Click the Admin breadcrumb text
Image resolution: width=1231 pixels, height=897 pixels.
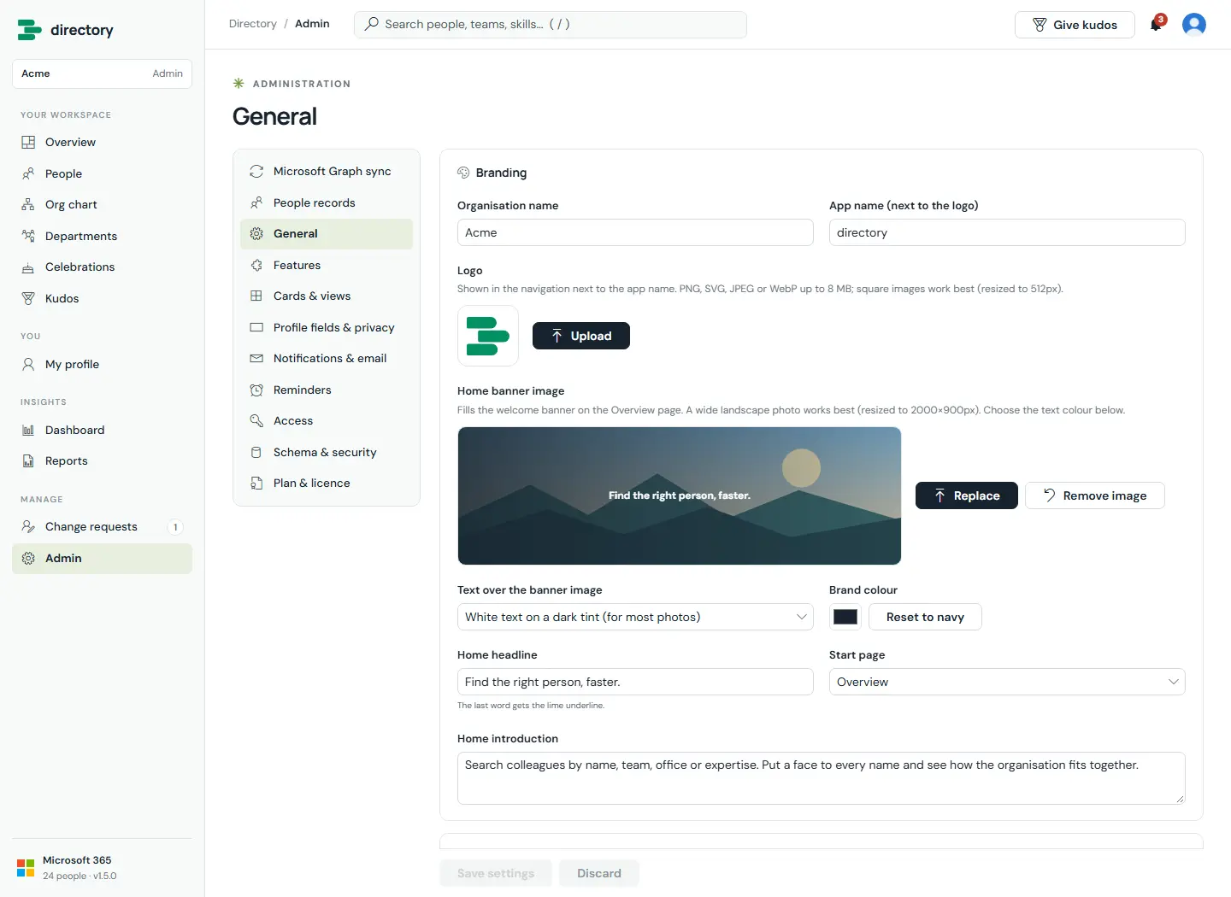312,24
